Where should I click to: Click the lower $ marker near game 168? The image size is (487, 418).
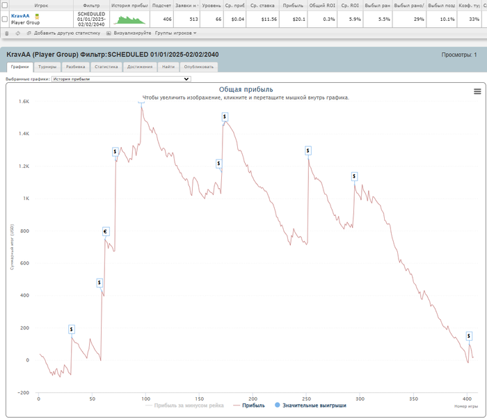point(218,164)
